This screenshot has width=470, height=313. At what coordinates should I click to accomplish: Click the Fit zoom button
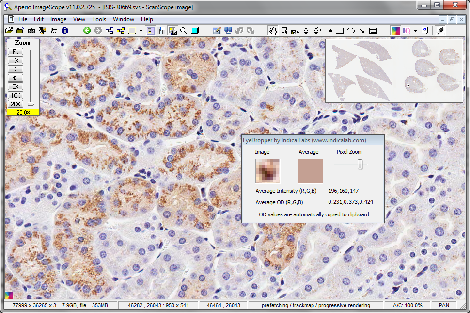(x=16, y=51)
